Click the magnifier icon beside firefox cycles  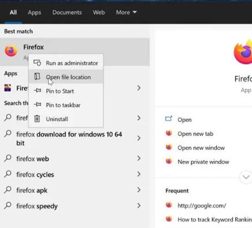(x=8, y=174)
